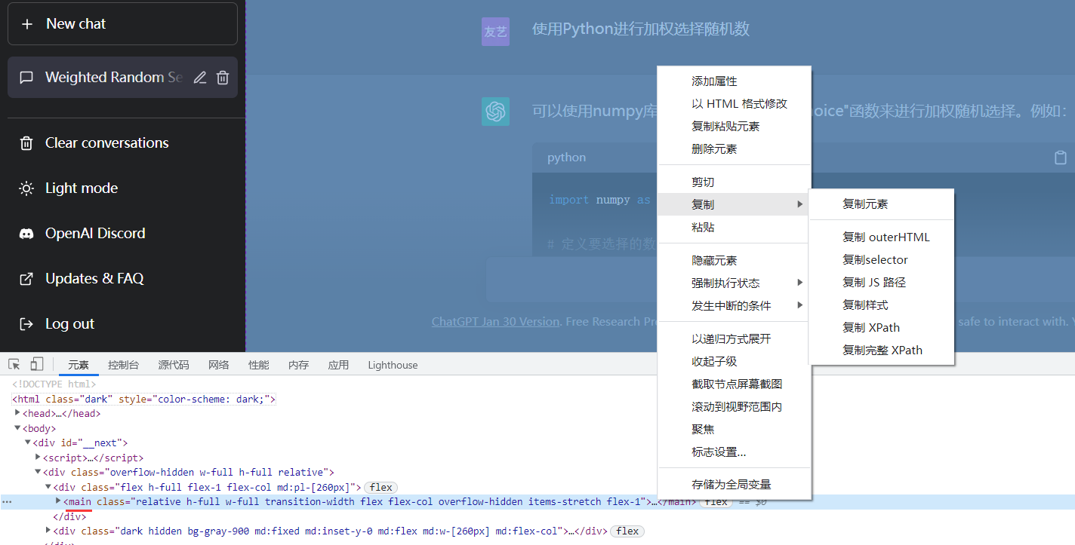Expand the script node in DOM tree
This screenshot has width=1075, height=545.
[38, 458]
